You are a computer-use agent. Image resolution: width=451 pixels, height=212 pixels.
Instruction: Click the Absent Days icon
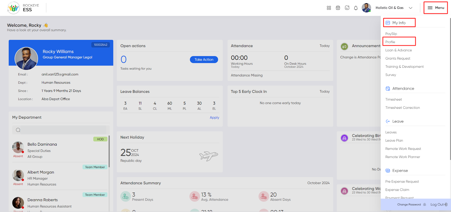tap(264, 197)
